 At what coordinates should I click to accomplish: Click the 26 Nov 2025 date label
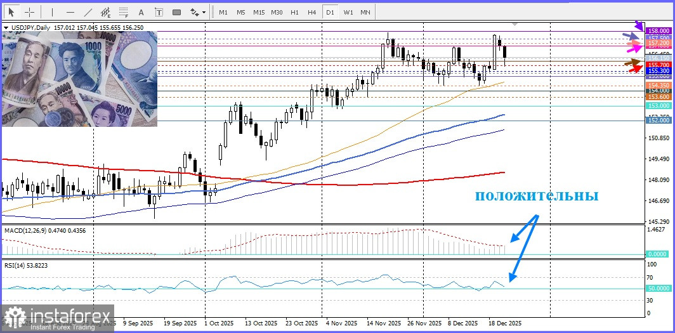tap(424, 323)
